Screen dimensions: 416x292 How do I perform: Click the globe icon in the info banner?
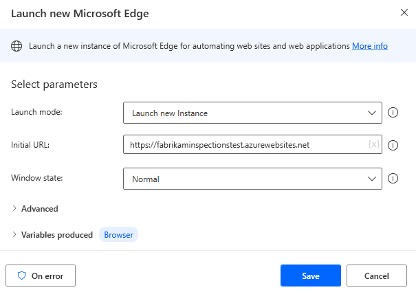point(17,46)
